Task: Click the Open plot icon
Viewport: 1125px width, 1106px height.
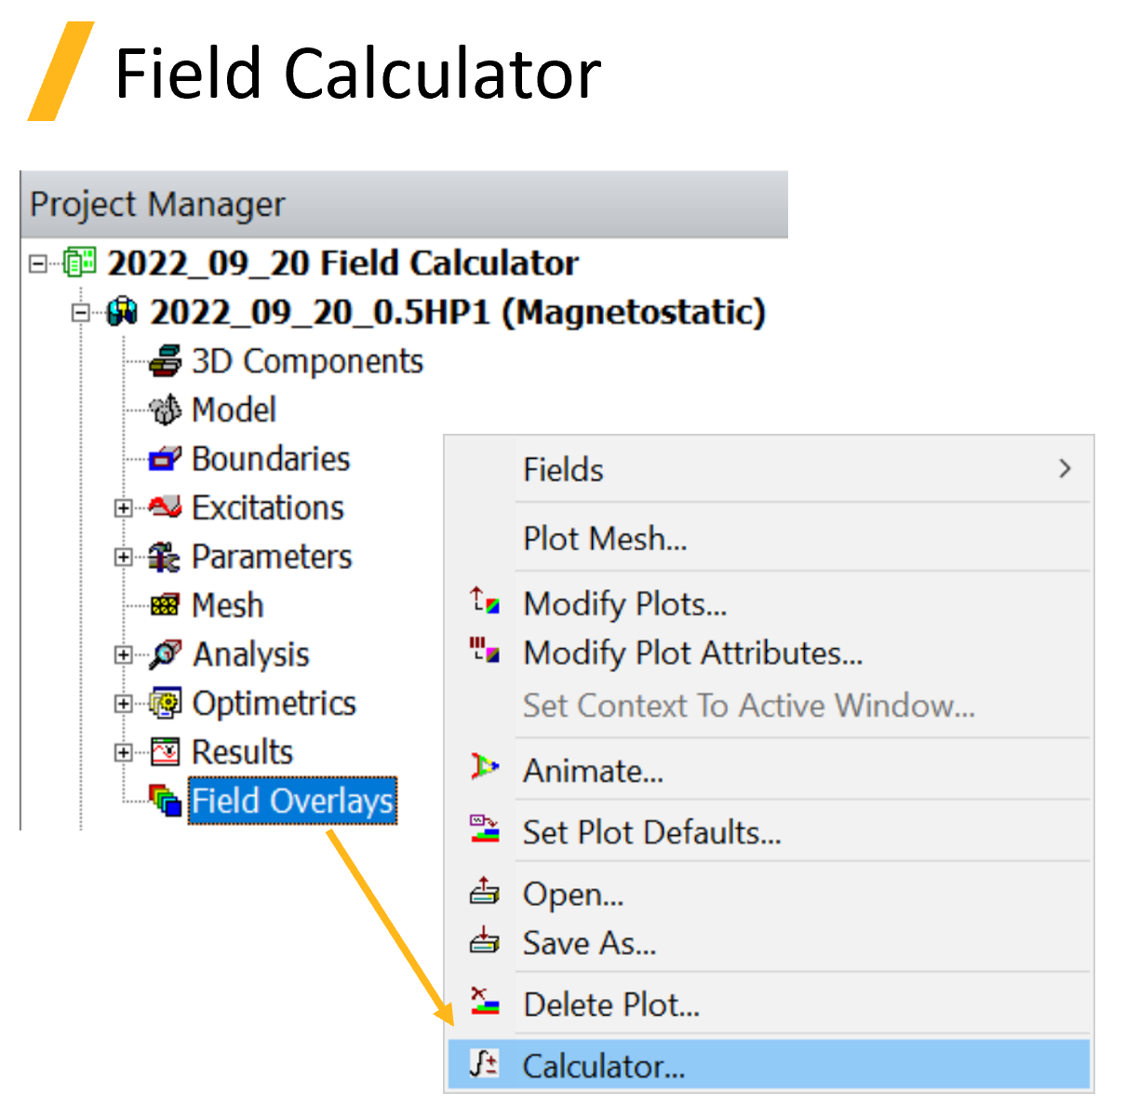Action: pyautogui.click(x=485, y=893)
